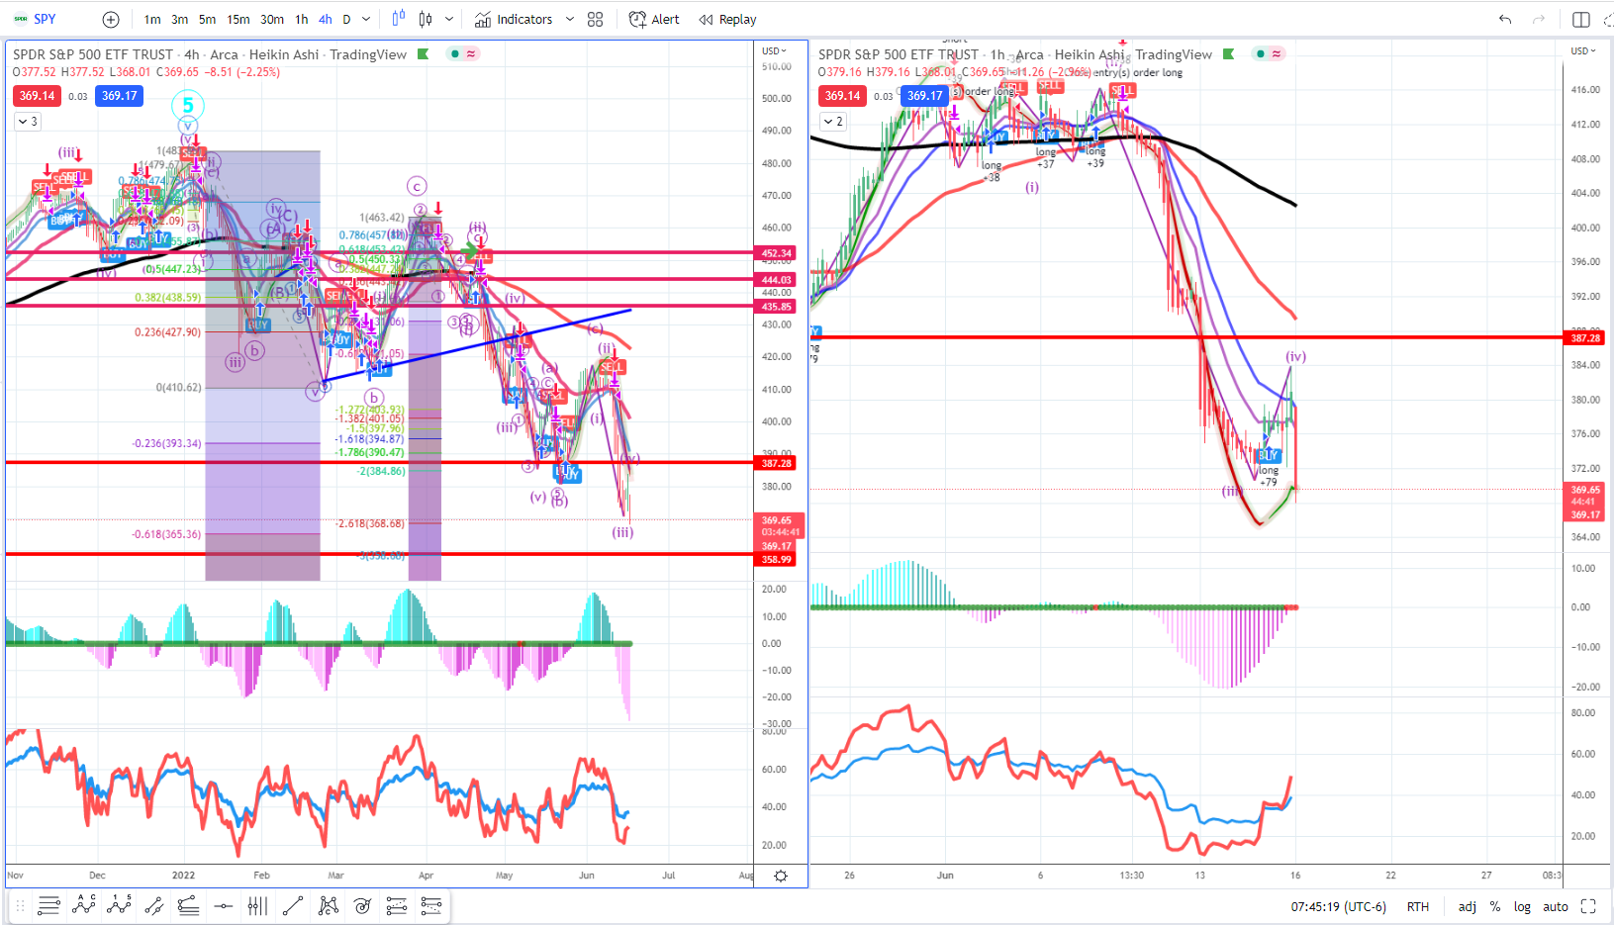The image size is (1614, 925).
Task: Select 1m timeframe
Action: pos(152,20)
